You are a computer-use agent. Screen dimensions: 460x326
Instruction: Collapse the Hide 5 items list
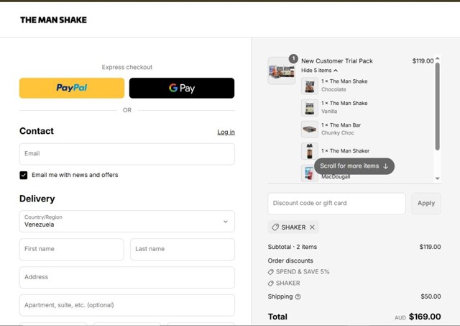point(319,71)
